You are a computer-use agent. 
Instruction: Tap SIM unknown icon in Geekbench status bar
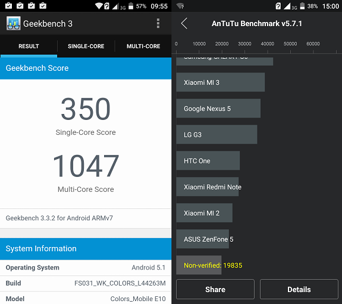[x=106, y=6]
